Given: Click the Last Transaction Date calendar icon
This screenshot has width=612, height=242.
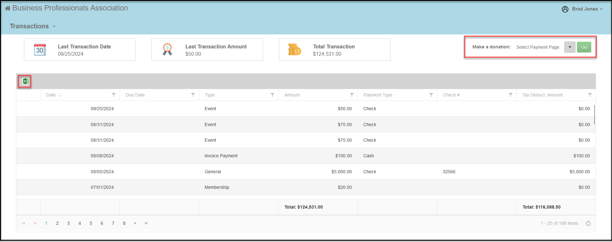Looking at the screenshot, I should [40, 49].
